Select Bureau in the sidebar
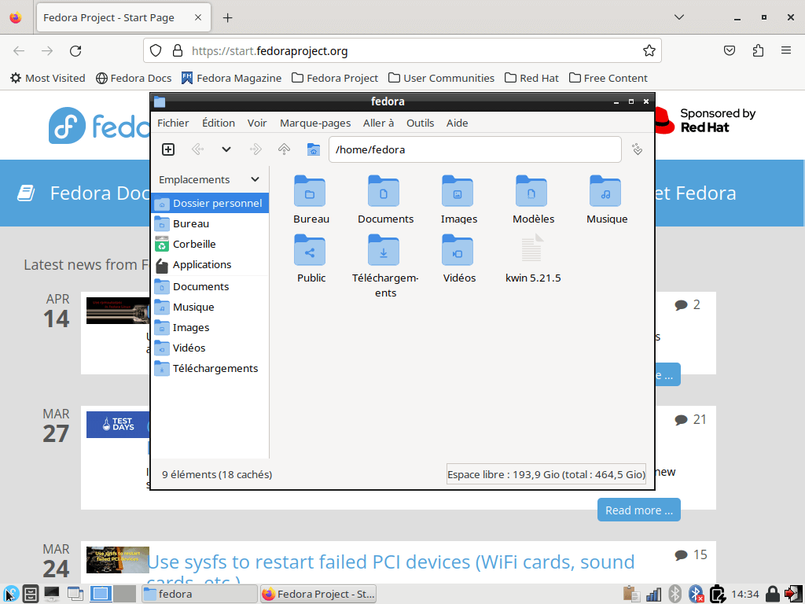The height and width of the screenshot is (604, 805). tap(210, 223)
